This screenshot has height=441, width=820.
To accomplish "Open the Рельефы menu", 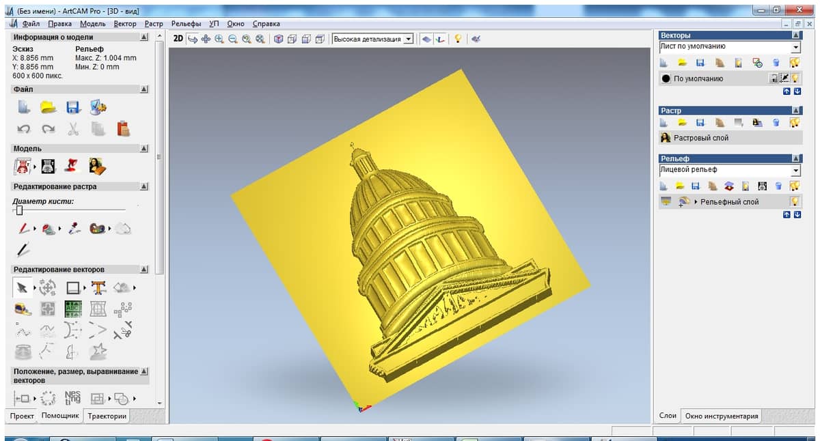I will (187, 23).
